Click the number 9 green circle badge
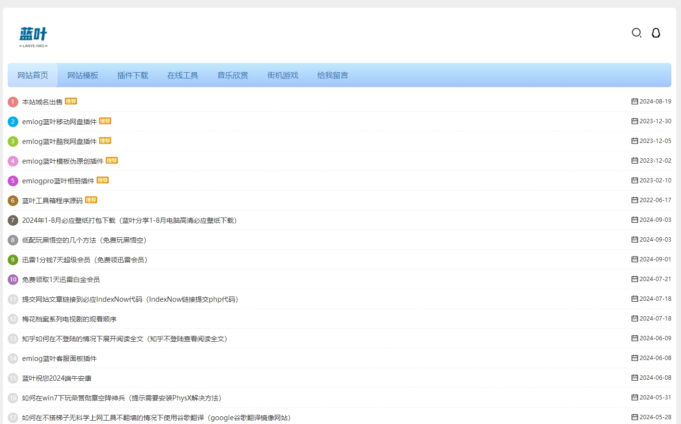The image size is (681, 424). click(x=13, y=260)
